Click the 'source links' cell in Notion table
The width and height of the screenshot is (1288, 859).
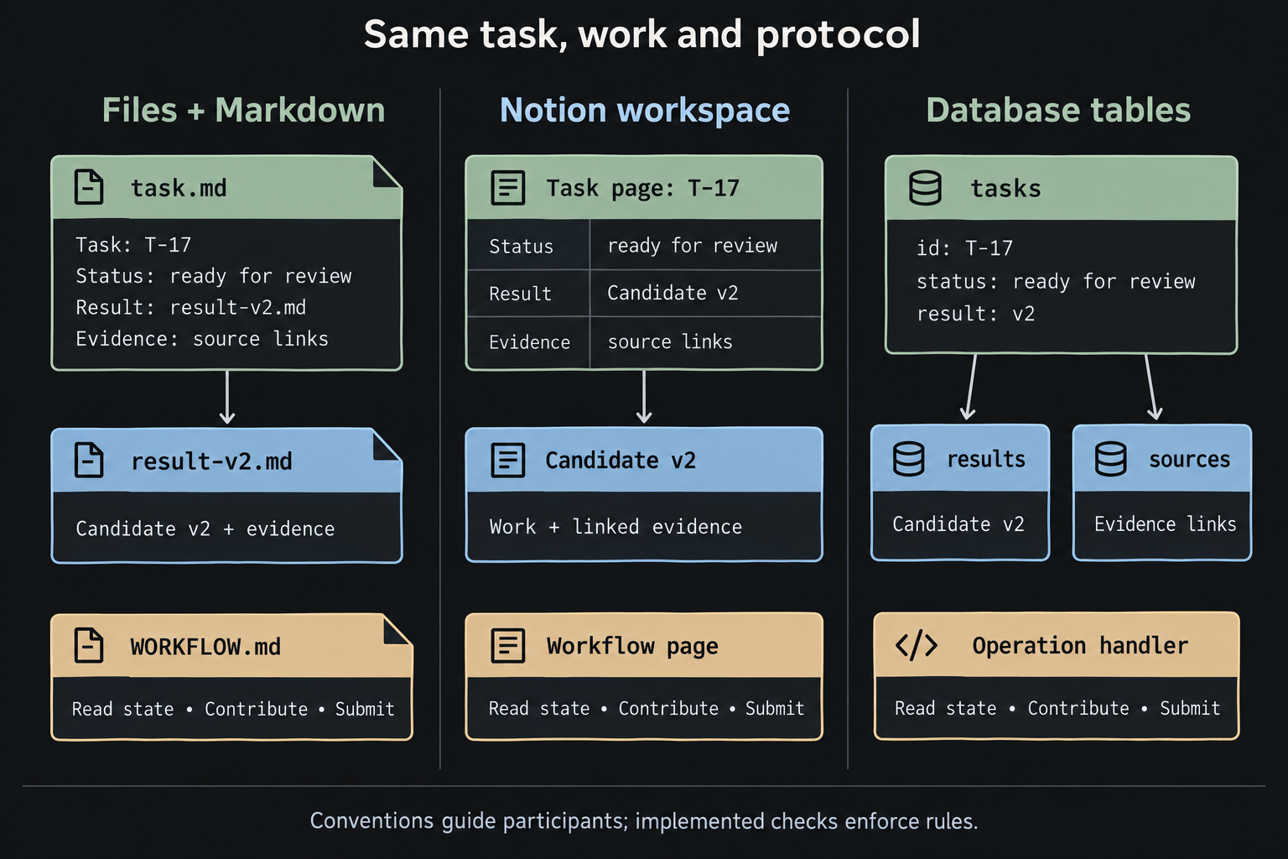(x=705, y=342)
